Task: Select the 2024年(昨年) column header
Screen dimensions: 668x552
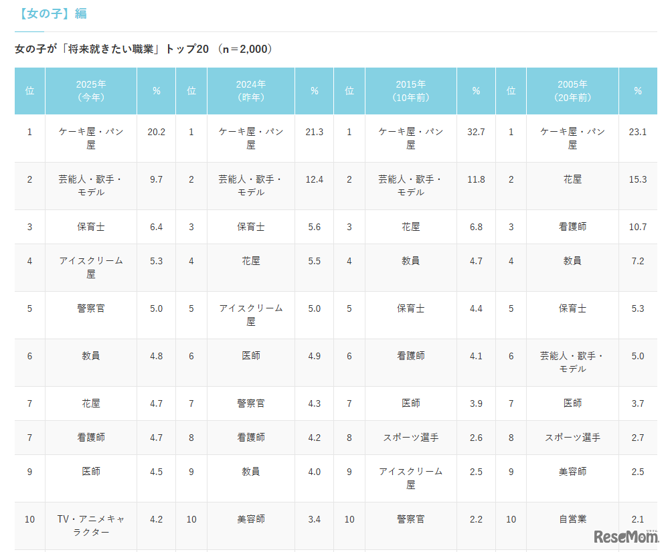Action: (x=250, y=91)
